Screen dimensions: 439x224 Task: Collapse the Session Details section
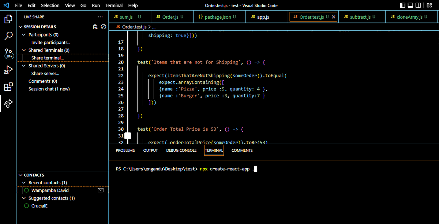pos(20,27)
